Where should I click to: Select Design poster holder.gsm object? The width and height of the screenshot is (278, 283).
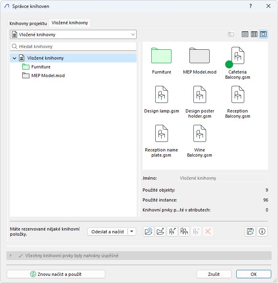pyautogui.click(x=200, y=102)
